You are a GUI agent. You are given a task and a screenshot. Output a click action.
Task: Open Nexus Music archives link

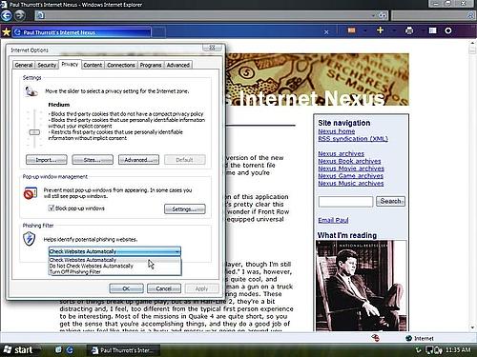(x=351, y=184)
